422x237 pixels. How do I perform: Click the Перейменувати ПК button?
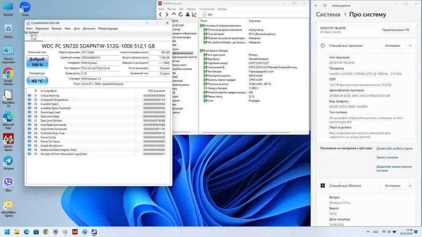coord(395,30)
